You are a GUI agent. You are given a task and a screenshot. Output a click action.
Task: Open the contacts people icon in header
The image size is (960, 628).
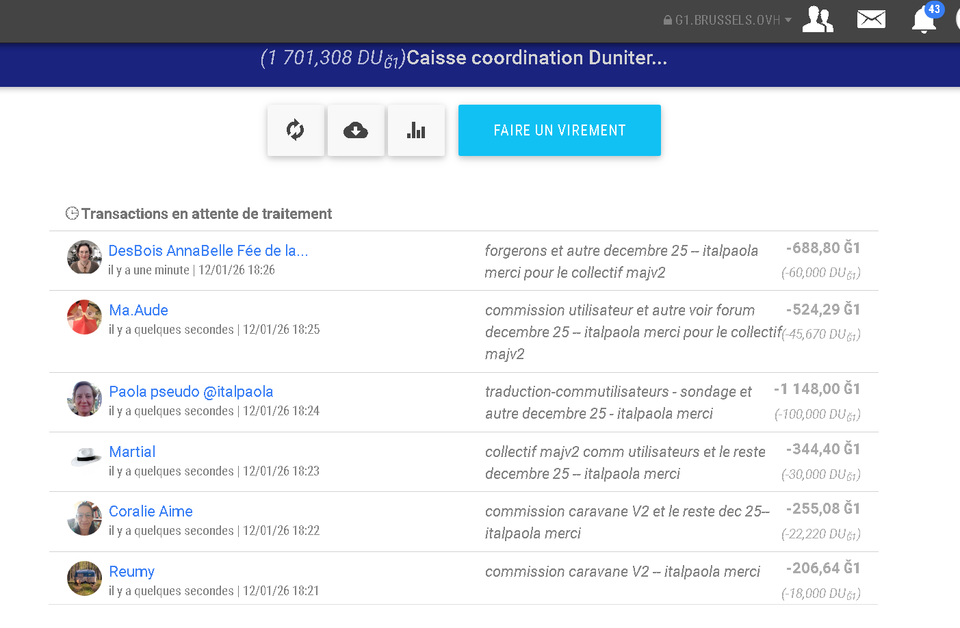817,19
